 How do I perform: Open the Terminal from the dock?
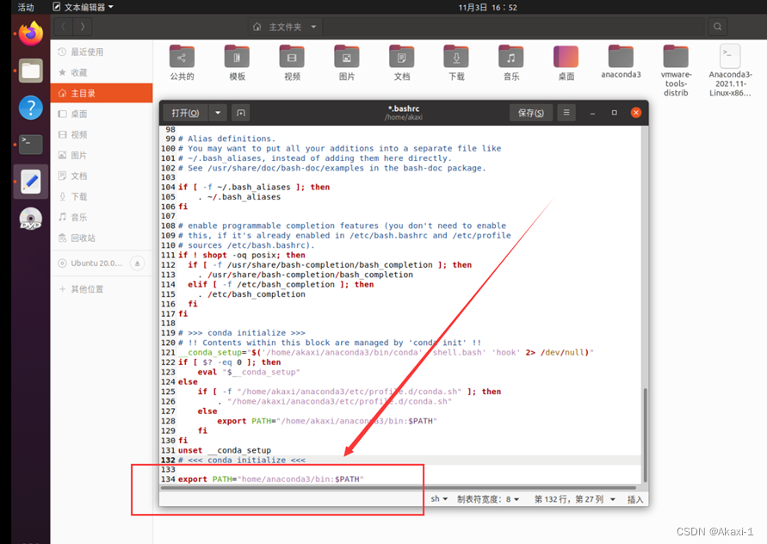(x=31, y=145)
